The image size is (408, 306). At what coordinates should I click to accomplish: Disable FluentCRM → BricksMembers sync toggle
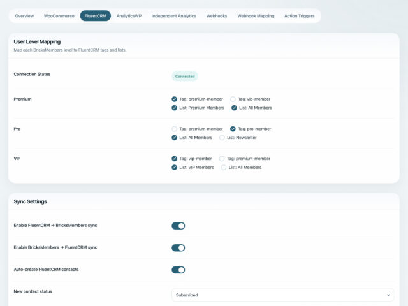click(x=178, y=226)
